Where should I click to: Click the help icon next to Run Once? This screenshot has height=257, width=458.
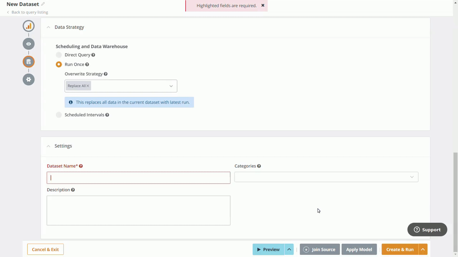[87, 64]
